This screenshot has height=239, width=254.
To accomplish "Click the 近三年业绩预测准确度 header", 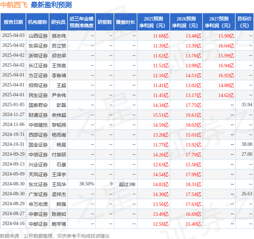I will point(81,22).
